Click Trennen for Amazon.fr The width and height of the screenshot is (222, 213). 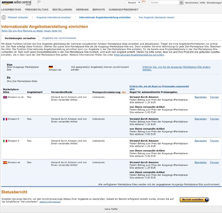pyautogui.click(x=214, y=119)
